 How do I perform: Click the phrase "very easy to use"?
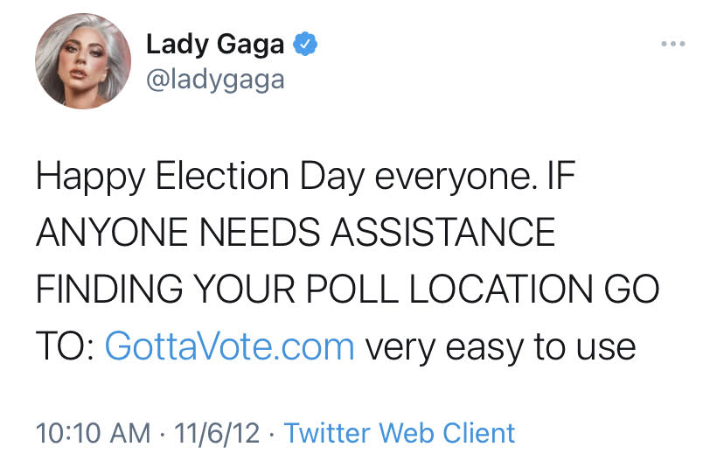pos(499,346)
